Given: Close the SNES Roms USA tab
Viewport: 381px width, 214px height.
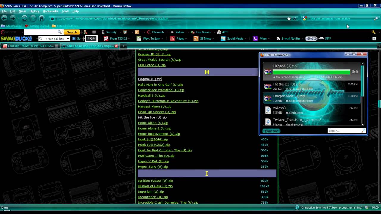Looking at the screenshot, I should [116, 46].
